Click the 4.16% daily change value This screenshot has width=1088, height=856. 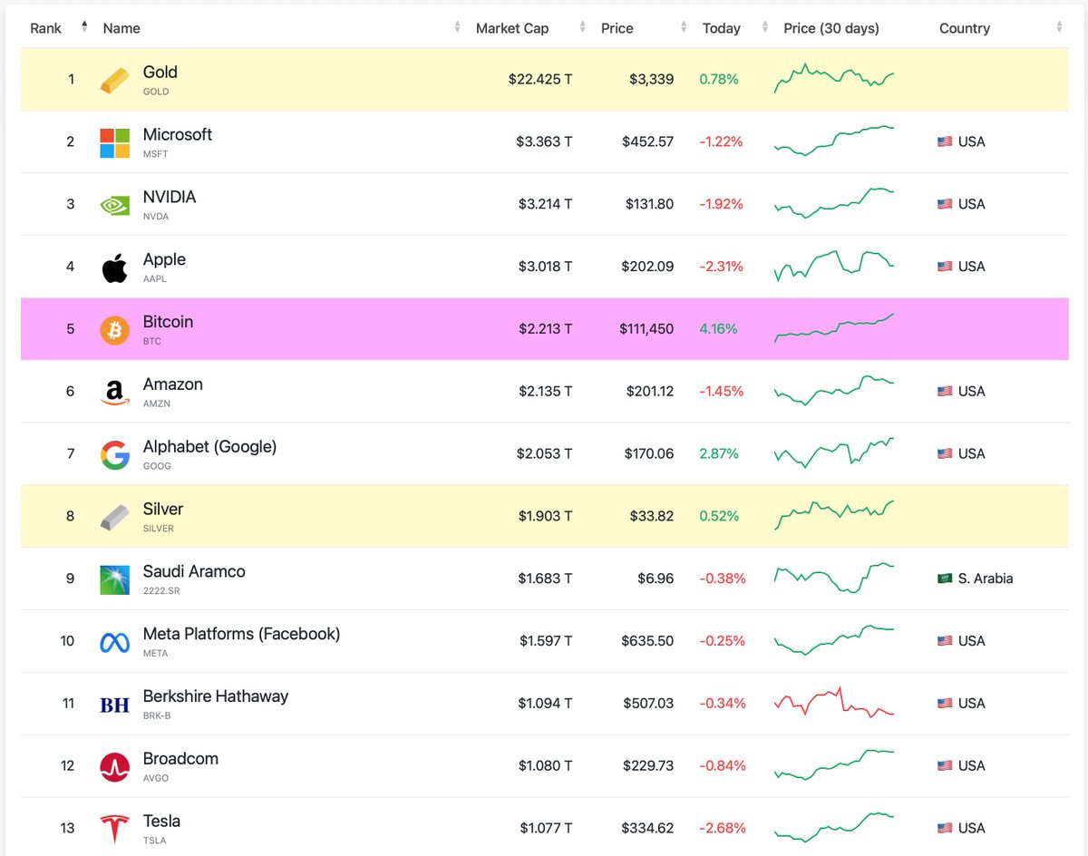pos(719,329)
